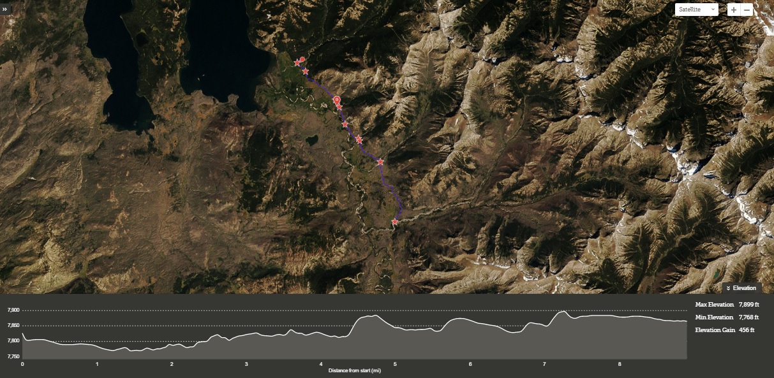Click the red round dot at the trailhead
Screen dimensions: 774x378
coord(302,59)
